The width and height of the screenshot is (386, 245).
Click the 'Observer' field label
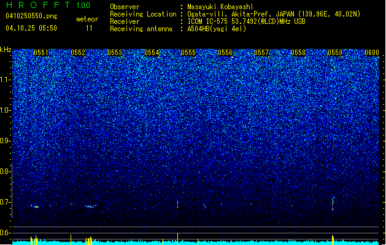(125, 7)
